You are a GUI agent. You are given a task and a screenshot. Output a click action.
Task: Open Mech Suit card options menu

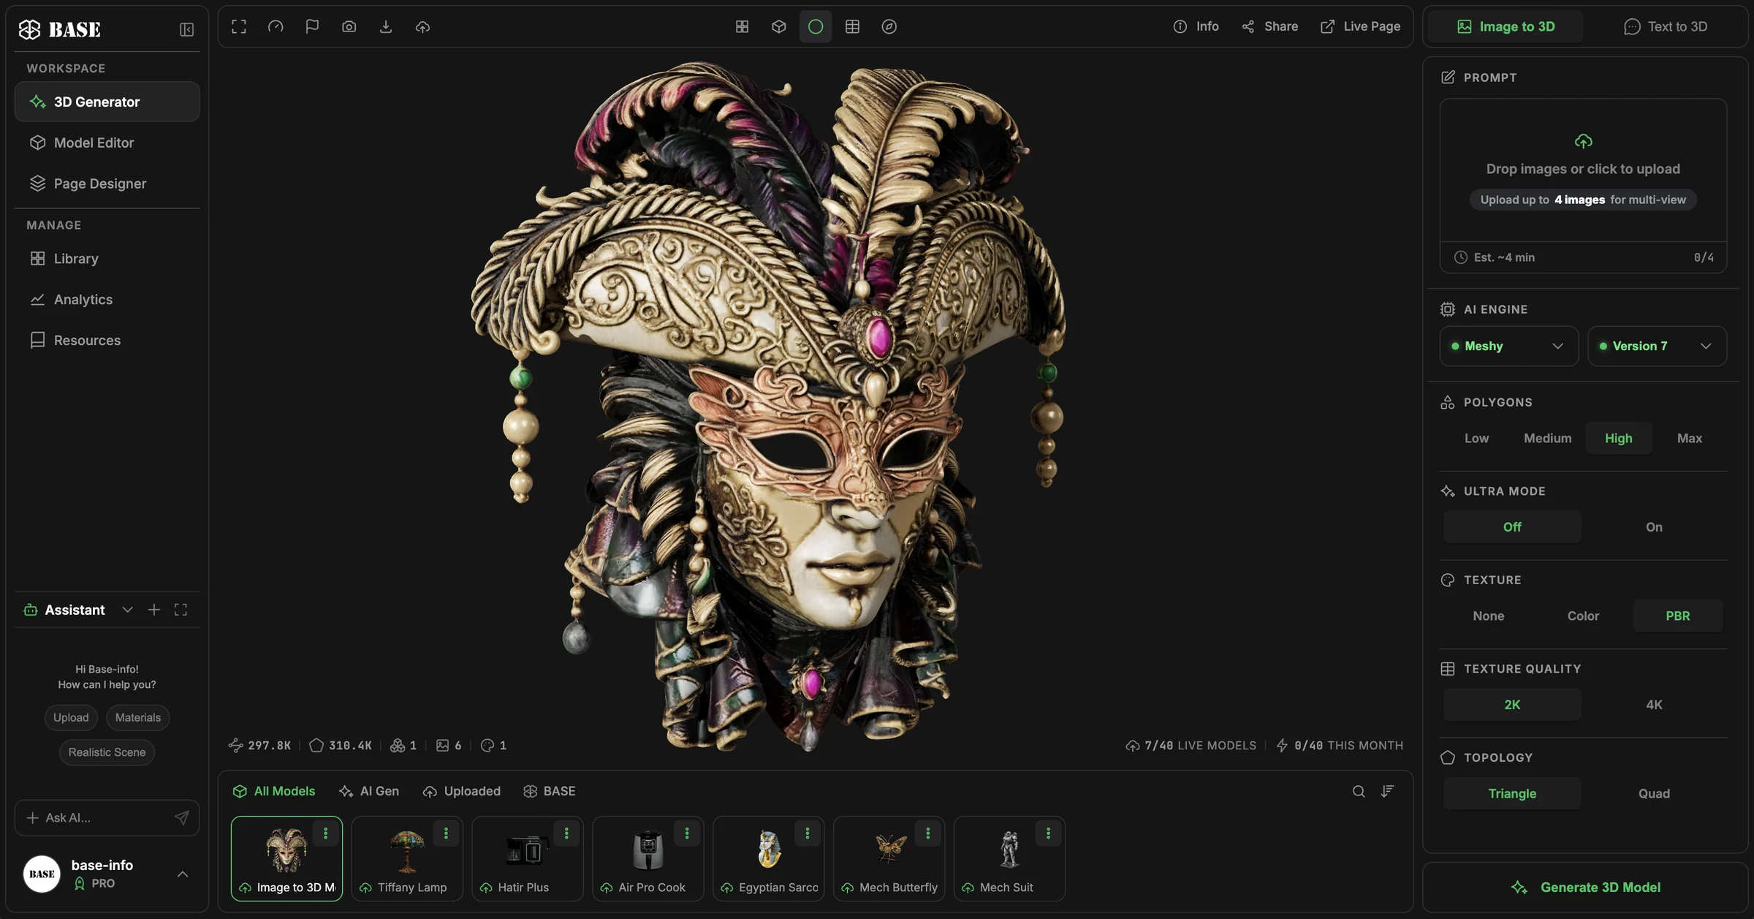[1048, 833]
